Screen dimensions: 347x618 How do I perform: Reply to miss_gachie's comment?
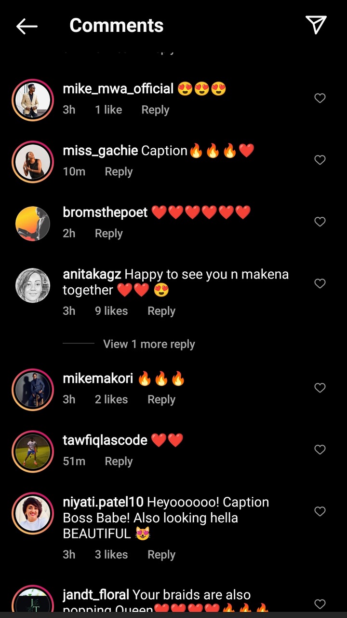119,172
